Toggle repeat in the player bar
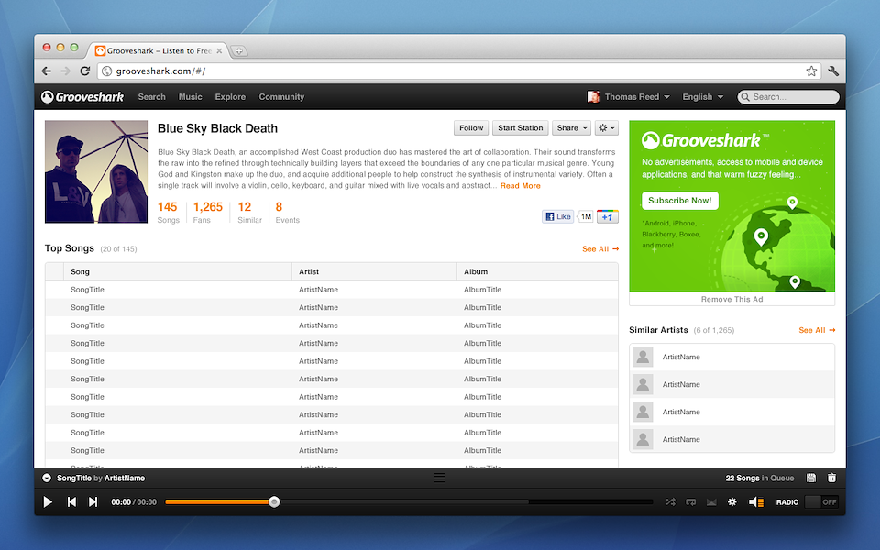The image size is (880, 550). [691, 502]
